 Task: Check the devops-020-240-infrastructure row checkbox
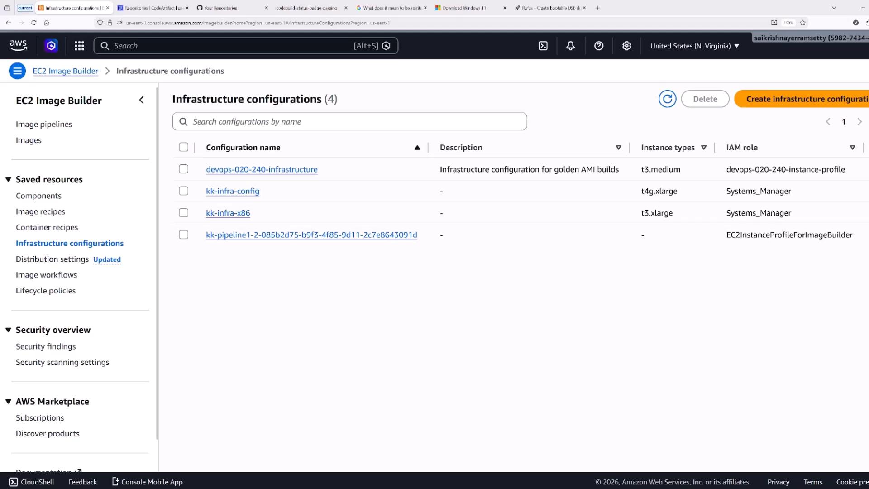[x=183, y=169]
